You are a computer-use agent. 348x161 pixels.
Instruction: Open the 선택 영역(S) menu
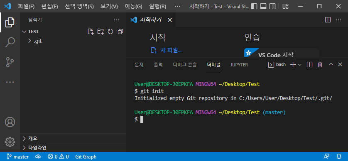(x=79, y=6)
